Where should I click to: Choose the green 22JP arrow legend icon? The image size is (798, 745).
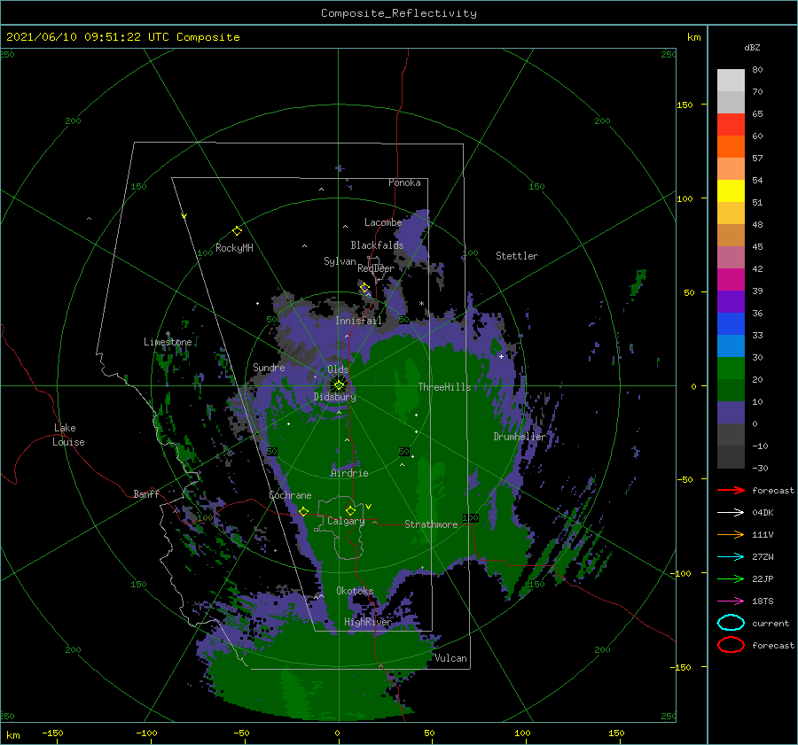click(x=731, y=578)
